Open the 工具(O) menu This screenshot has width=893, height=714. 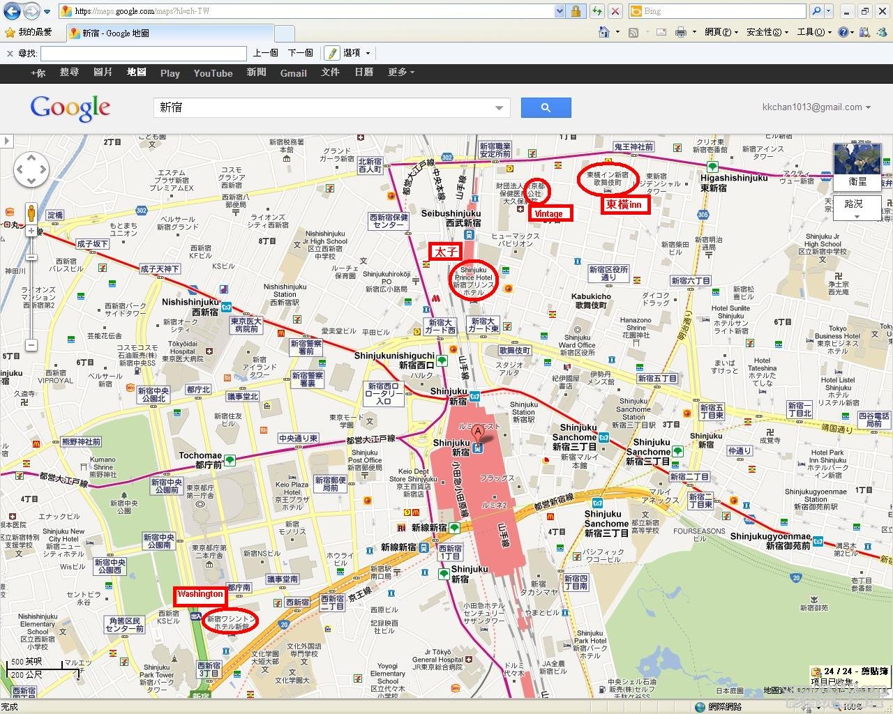pyautogui.click(x=814, y=32)
